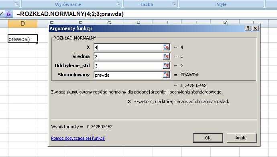277x157 pixels.
Task: Click the Style ribbon group label
Action: [222, 4]
